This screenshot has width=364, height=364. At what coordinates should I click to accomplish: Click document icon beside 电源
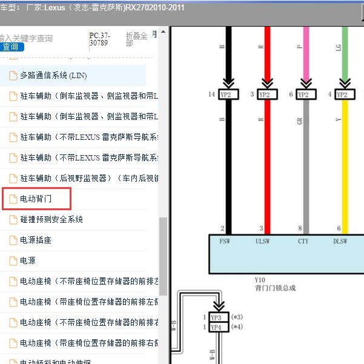click(13, 260)
